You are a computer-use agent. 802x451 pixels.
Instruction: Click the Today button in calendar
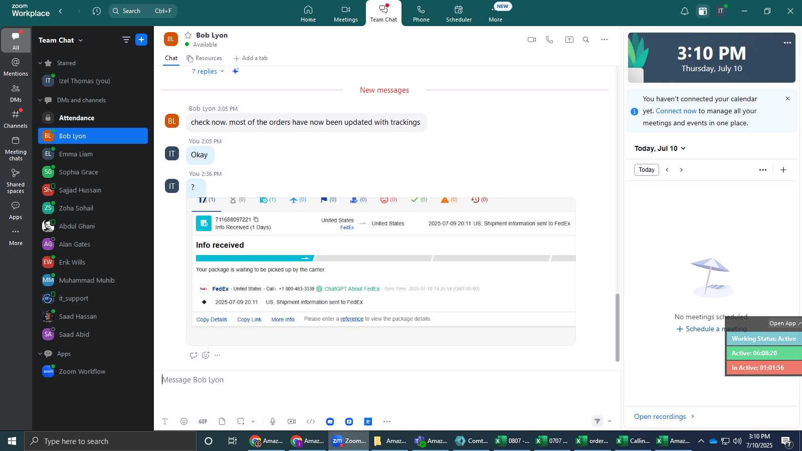647,170
